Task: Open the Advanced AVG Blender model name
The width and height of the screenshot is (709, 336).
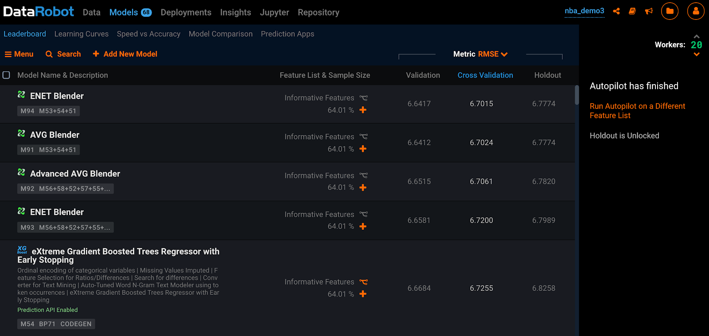Action: [x=75, y=174]
